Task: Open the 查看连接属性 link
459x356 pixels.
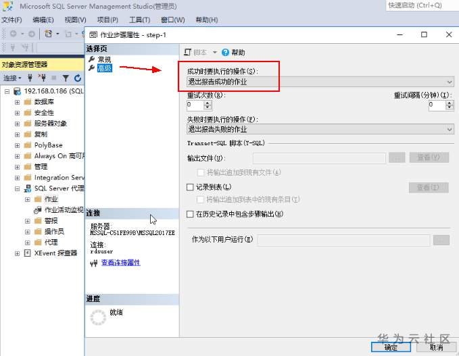Action: click(120, 263)
